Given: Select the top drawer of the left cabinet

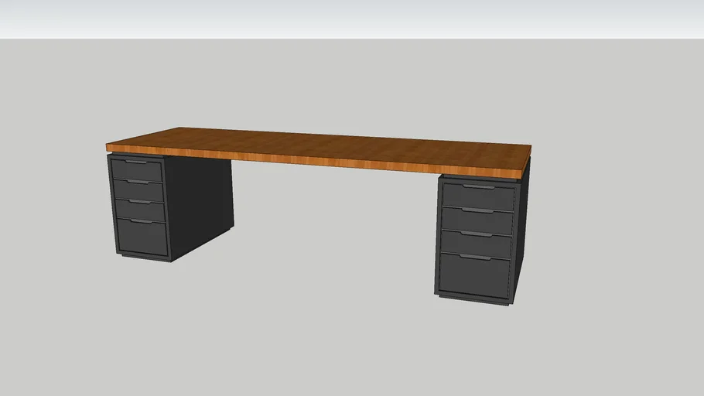Looking at the screenshot, I should tap(137, 172).
